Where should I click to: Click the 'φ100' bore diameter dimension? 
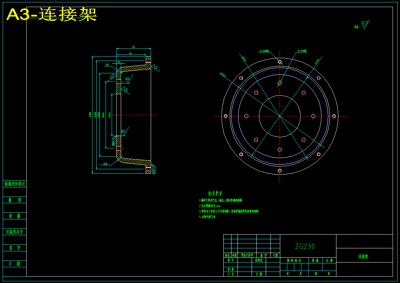pos(110,115)
